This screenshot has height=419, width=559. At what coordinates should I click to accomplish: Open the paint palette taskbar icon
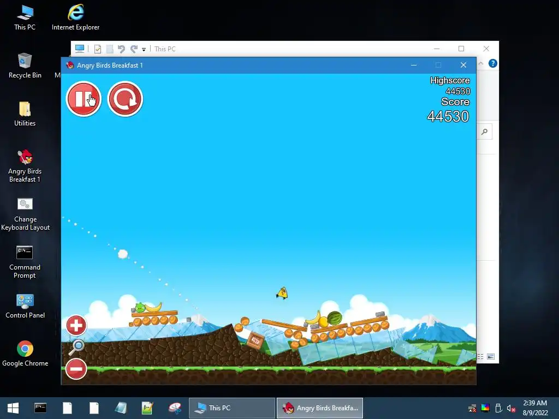(175, 408)
